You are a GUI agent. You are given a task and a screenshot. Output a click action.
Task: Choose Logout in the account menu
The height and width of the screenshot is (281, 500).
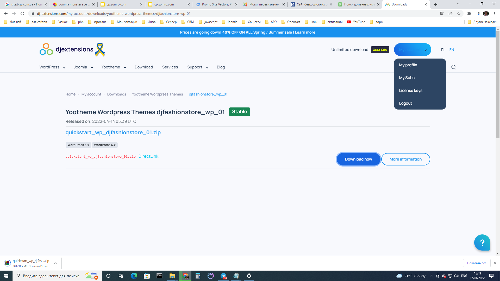click(x=405, y=103)
